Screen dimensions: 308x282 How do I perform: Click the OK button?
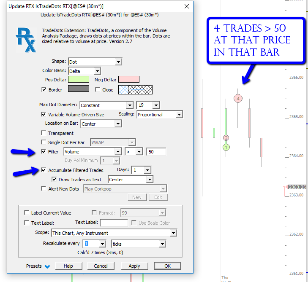coord(168,266)
